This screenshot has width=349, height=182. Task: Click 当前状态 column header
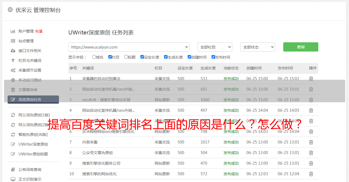click(x=231, y=68)
